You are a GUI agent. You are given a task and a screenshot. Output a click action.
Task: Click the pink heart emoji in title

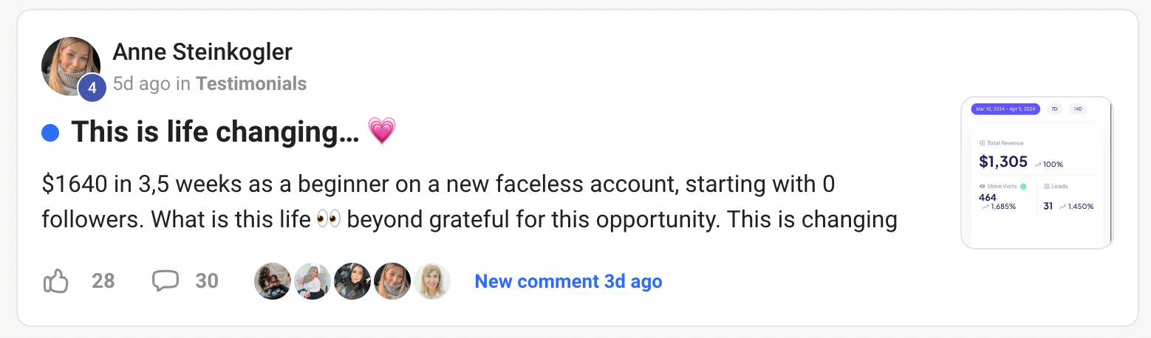click(382, 133)
